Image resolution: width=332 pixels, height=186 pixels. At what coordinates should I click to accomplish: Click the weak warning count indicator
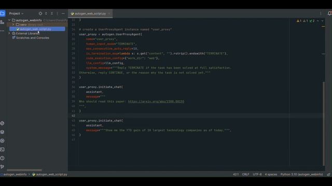click(x=306, y=21)
